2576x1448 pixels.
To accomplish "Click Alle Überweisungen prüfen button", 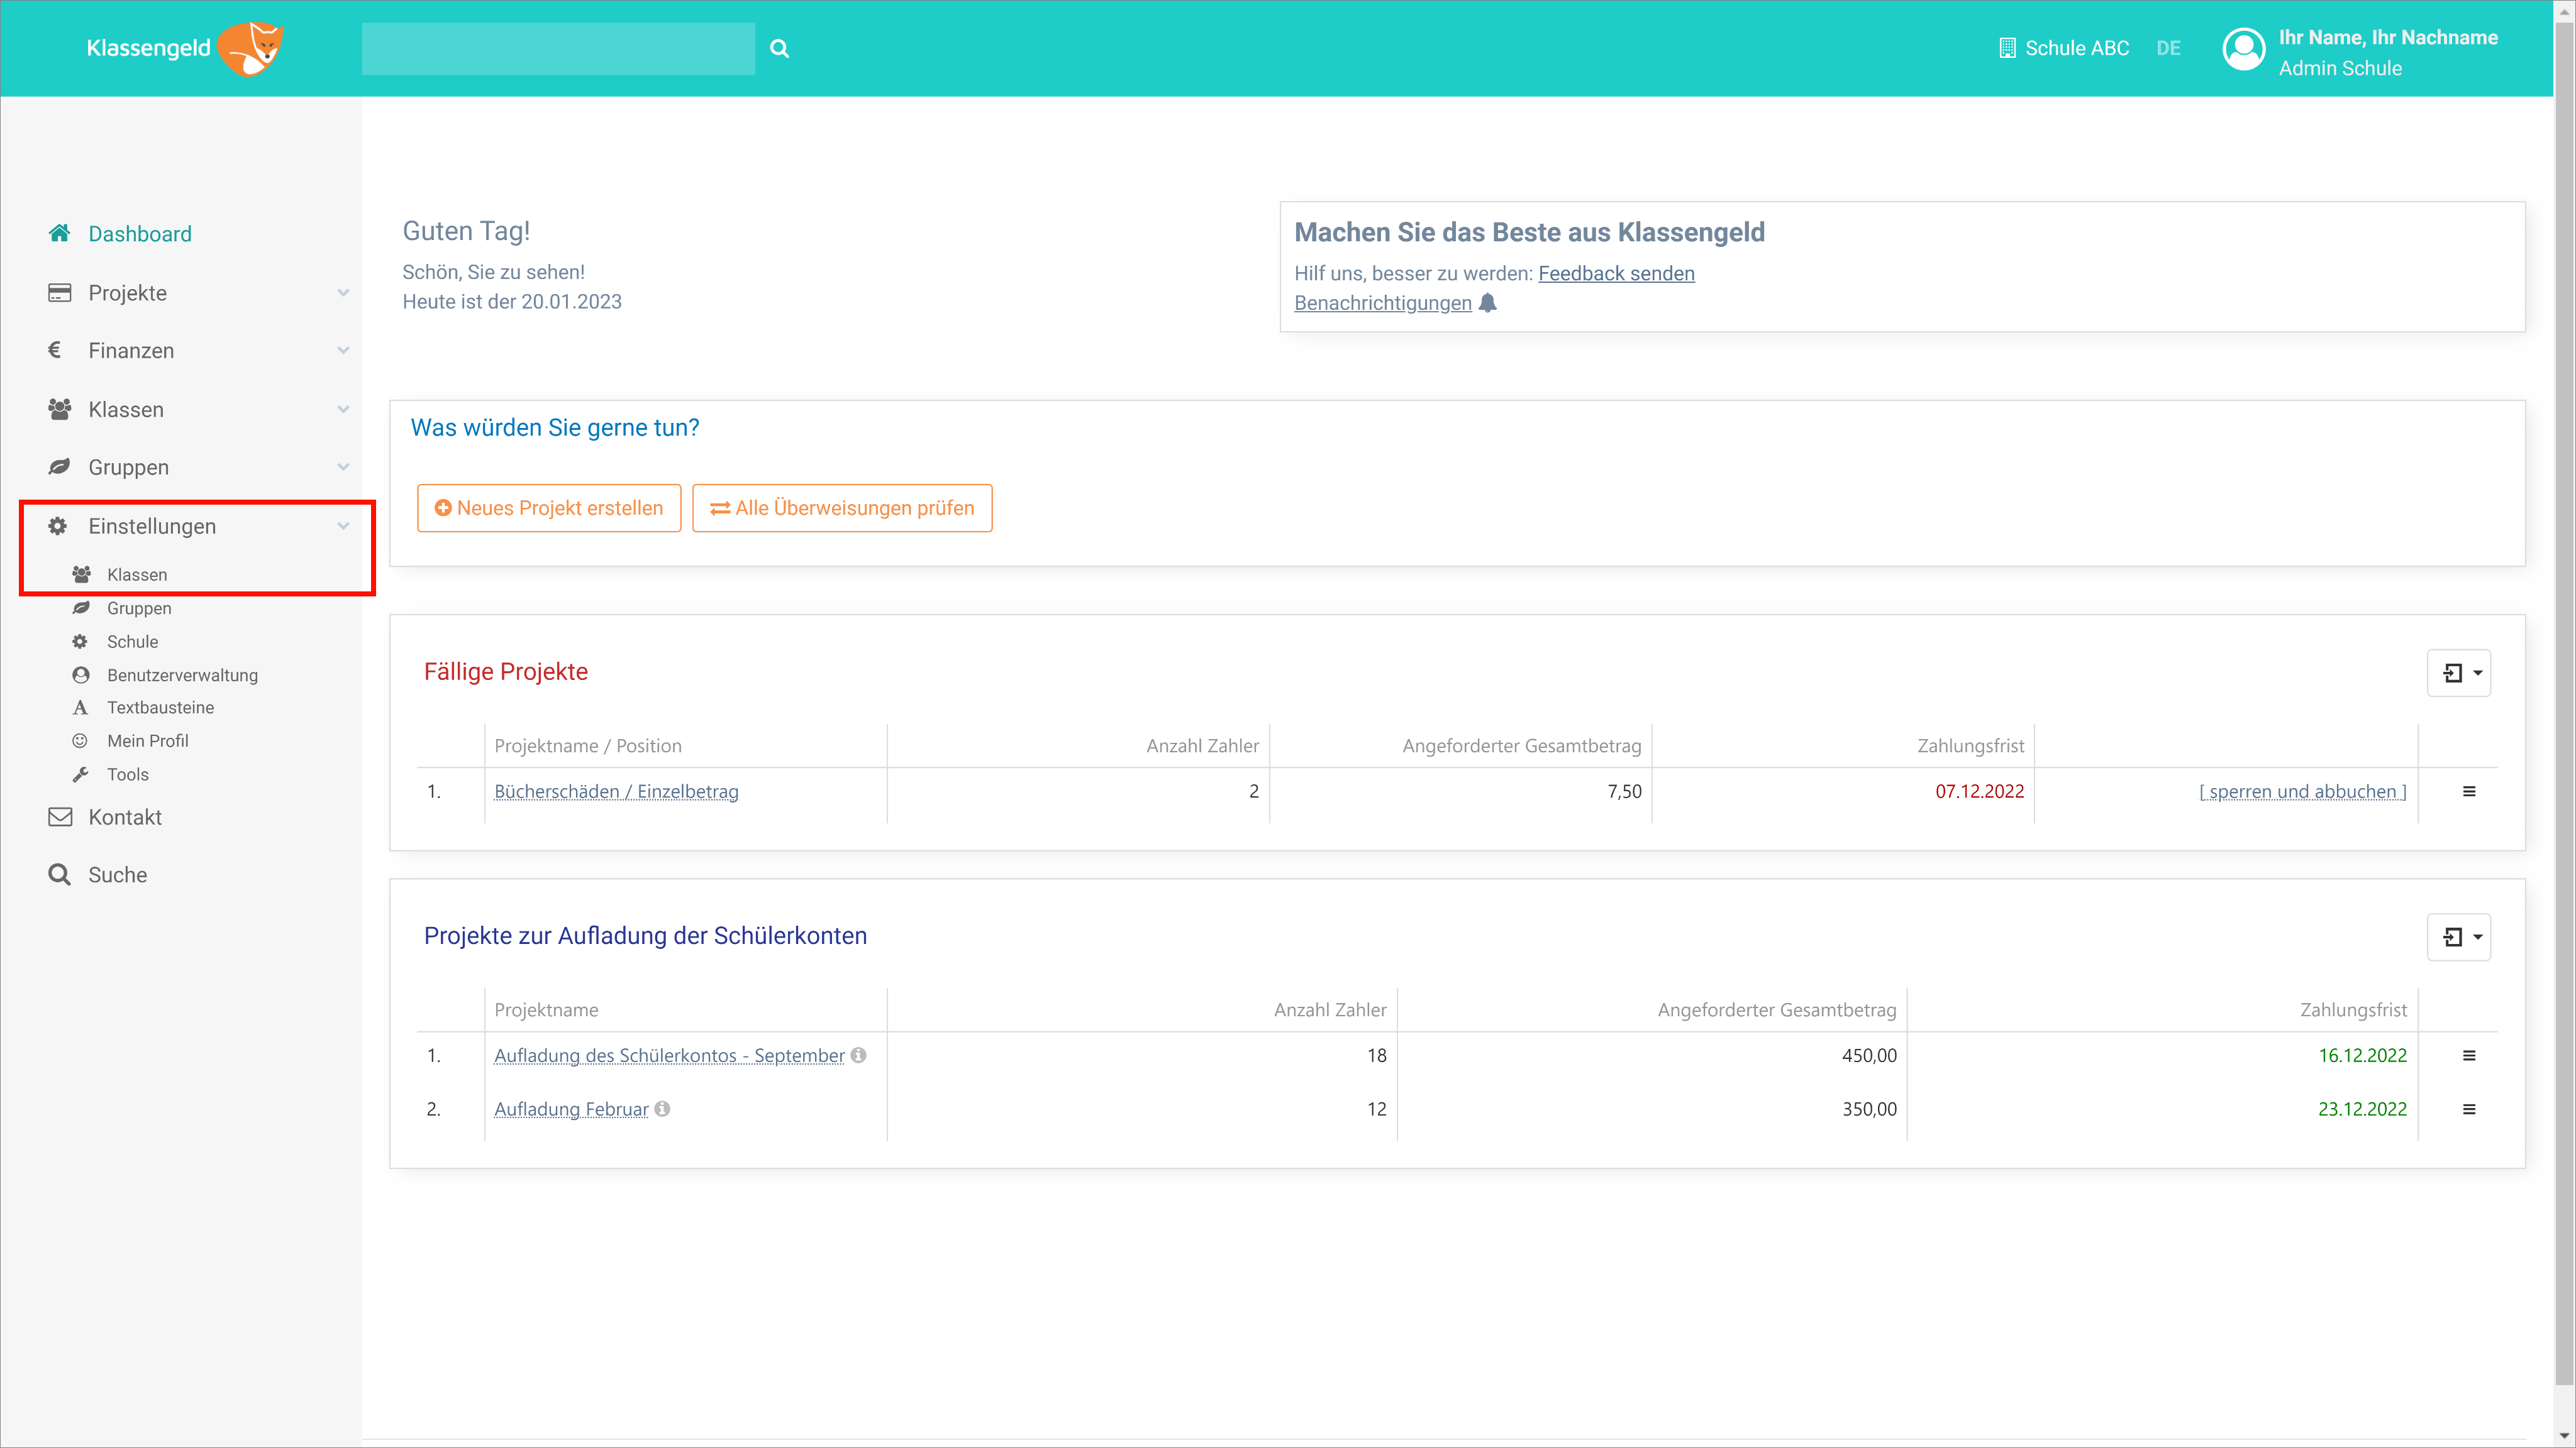I will (x=842, y=508).
